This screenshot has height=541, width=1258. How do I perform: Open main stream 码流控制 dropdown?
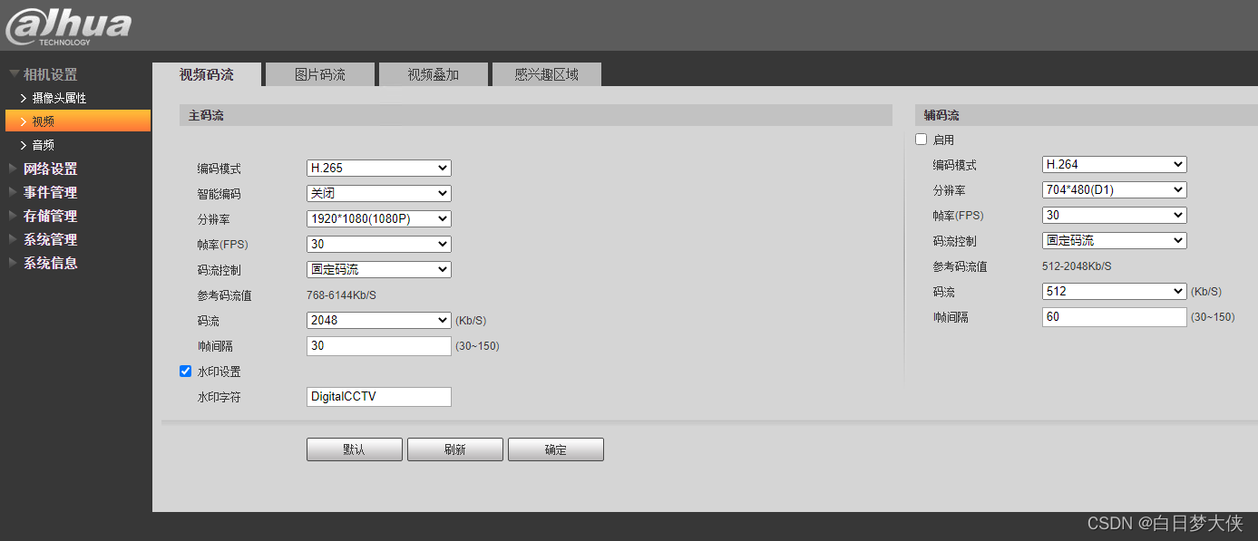[379, 269]
